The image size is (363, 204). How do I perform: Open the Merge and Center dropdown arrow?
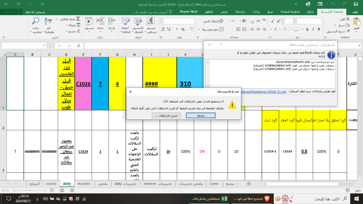point(199,29)
